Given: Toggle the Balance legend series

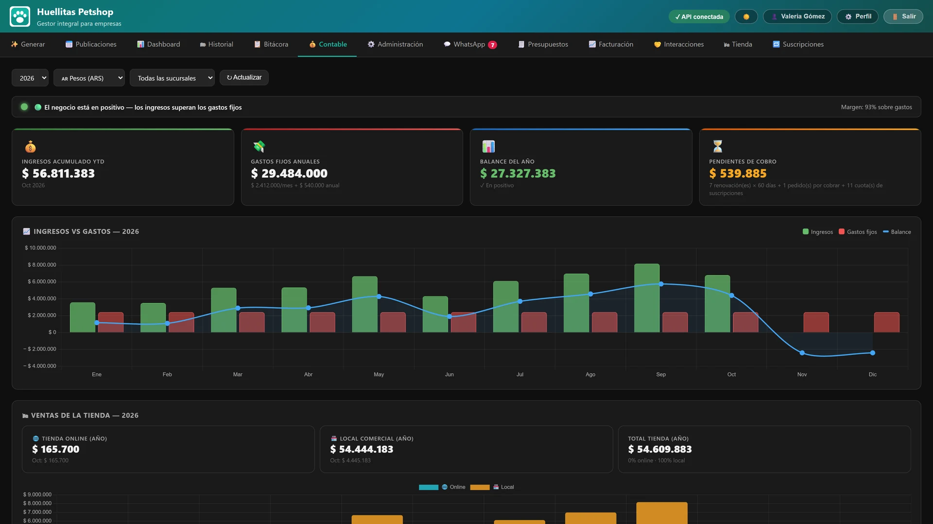Looking at the screenshot, I should coord(897,232).
